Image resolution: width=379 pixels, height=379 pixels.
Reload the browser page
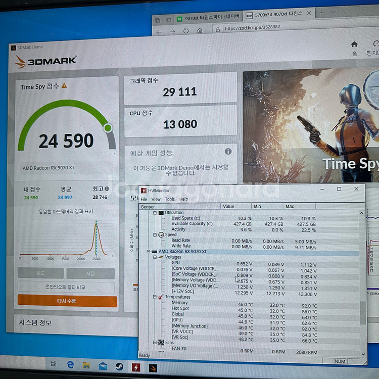tap(186, 31)
